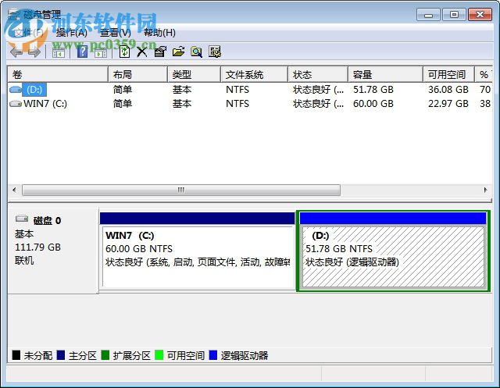Click the 51.78 GB capacity cell
500x388 pixels.
(x=373, y=90)
